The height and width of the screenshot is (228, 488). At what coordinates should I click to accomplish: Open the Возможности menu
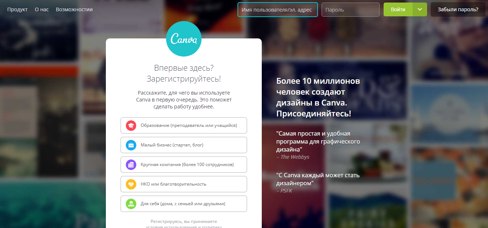coord(74,9)
